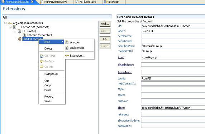Click the label field containing &Run FIT

(x=173, y=31)
